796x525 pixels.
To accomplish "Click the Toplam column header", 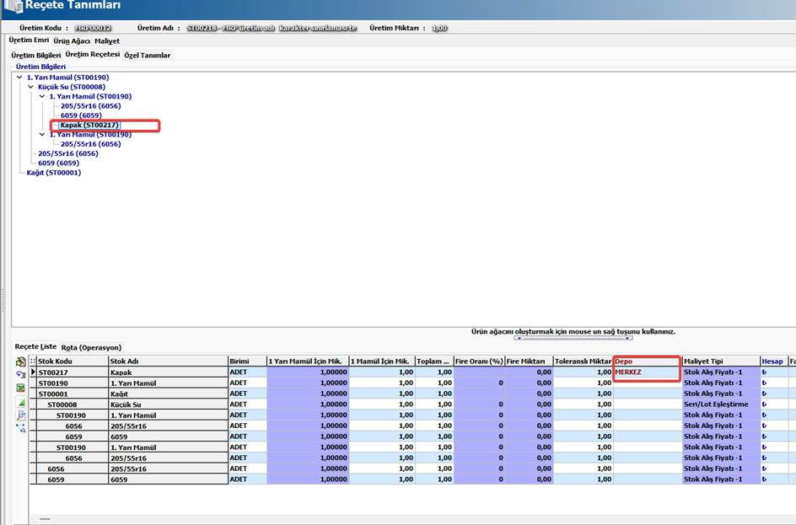I will point(434,362).
